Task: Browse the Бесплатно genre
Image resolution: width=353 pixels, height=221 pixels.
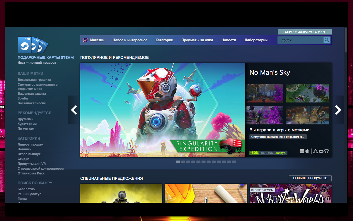Action: [x=26, y=189]
